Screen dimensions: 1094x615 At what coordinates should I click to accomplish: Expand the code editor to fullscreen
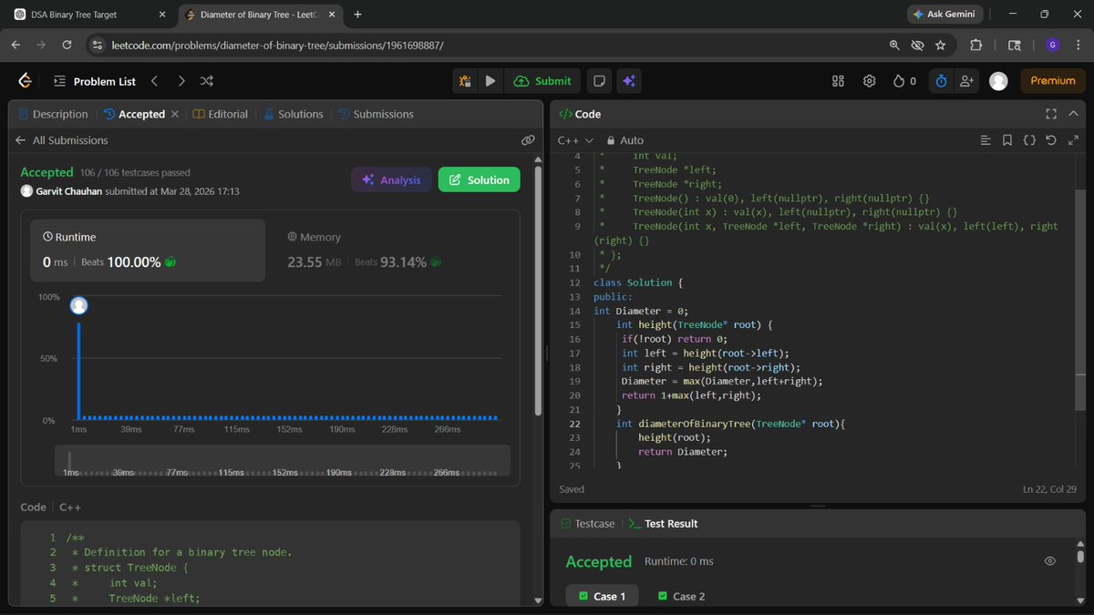[x=1051, y=114]
